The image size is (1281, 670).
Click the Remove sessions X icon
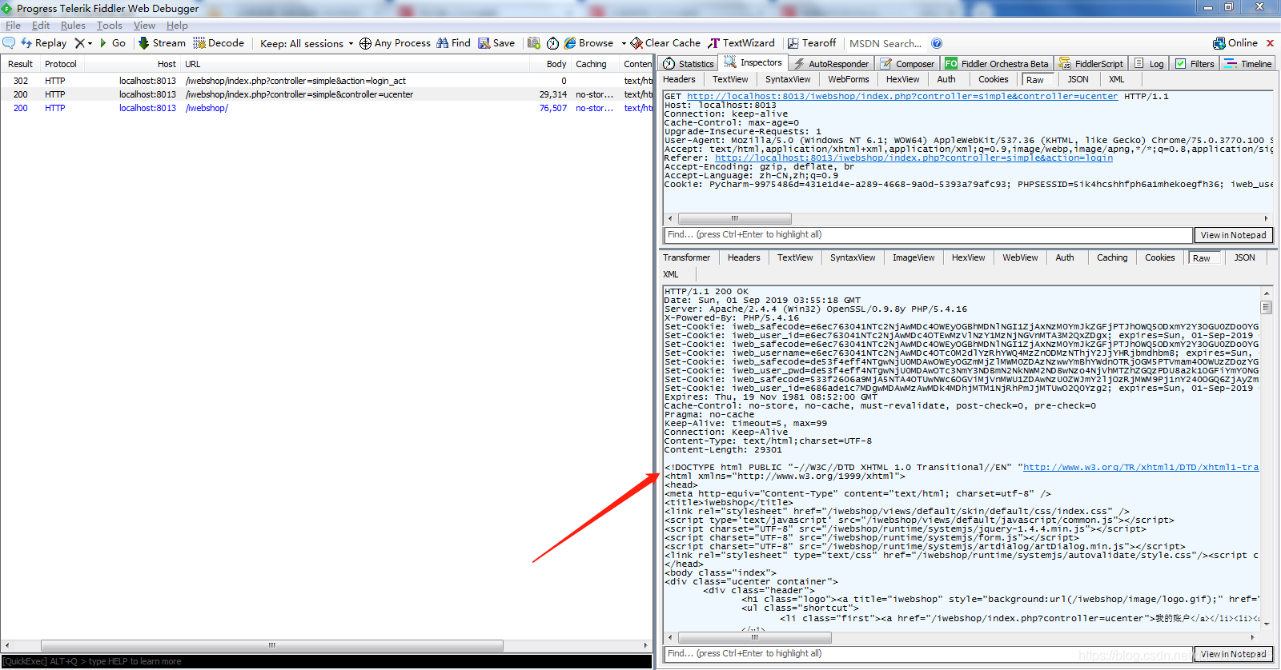coord(79,43)
